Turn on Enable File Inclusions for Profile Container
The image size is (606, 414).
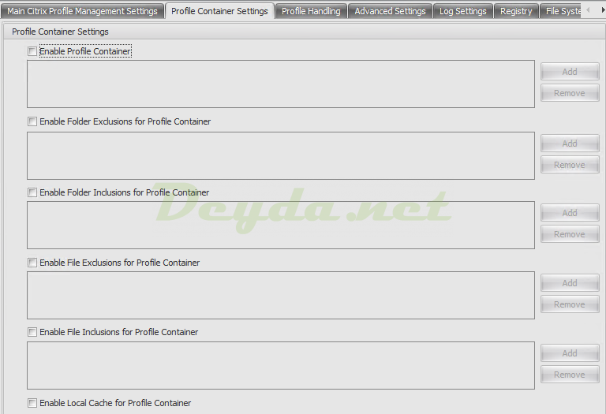tap(32, 333)
